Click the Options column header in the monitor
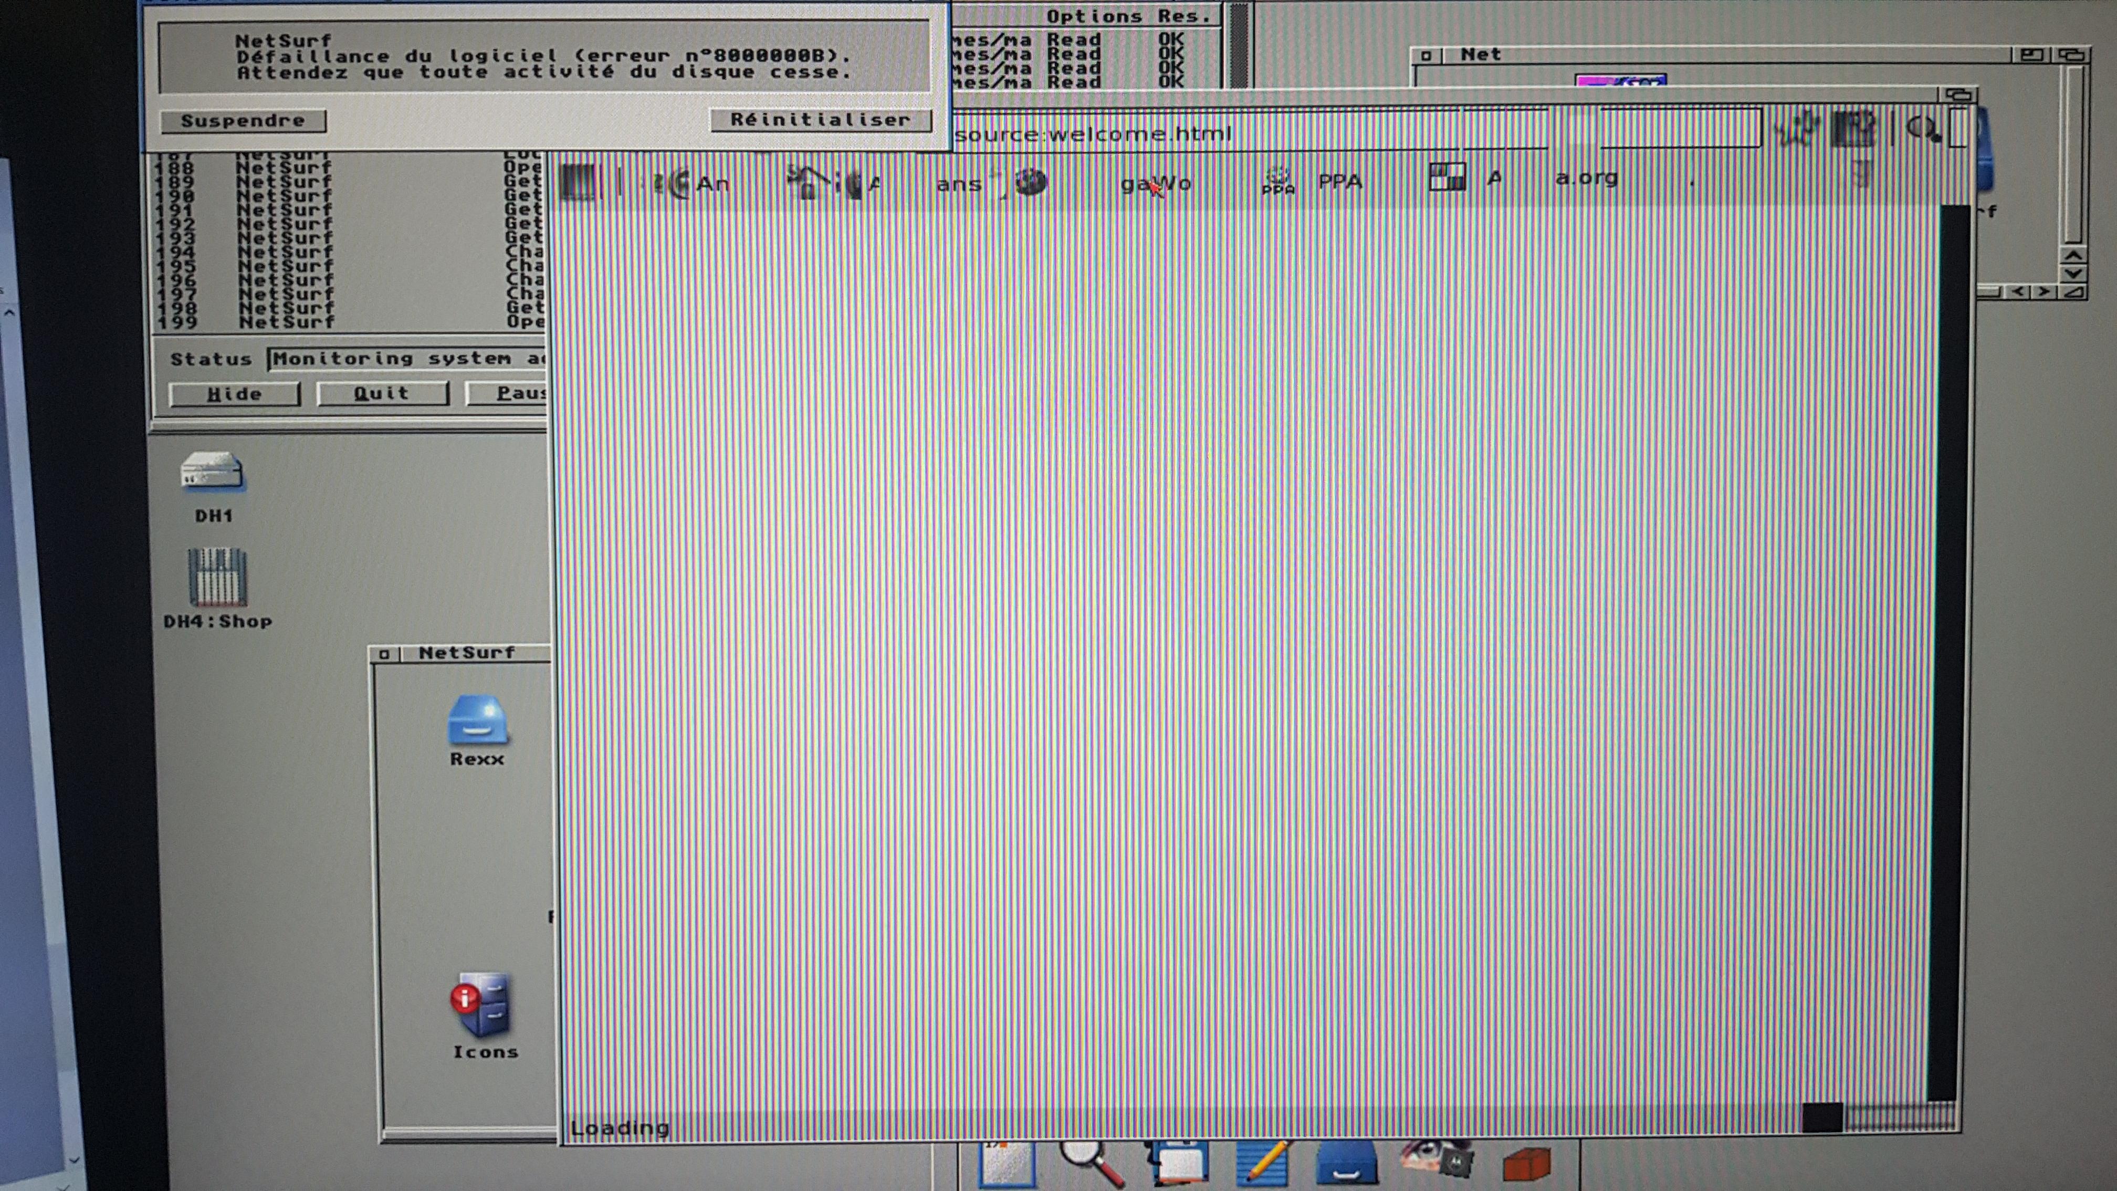This screenshot has height=1191, width=2117. pyautogui.click(x=1095, y=16)
